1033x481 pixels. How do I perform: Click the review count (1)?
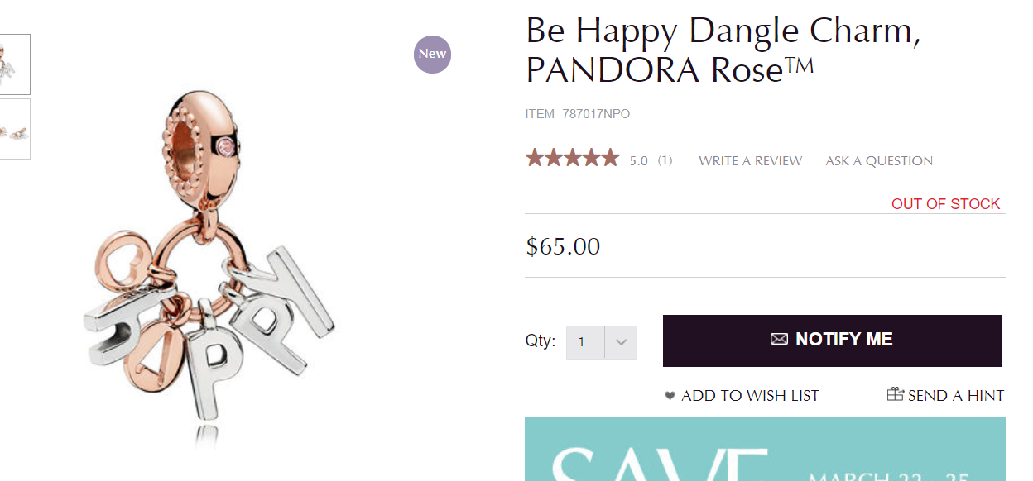[x=665, y=161]
